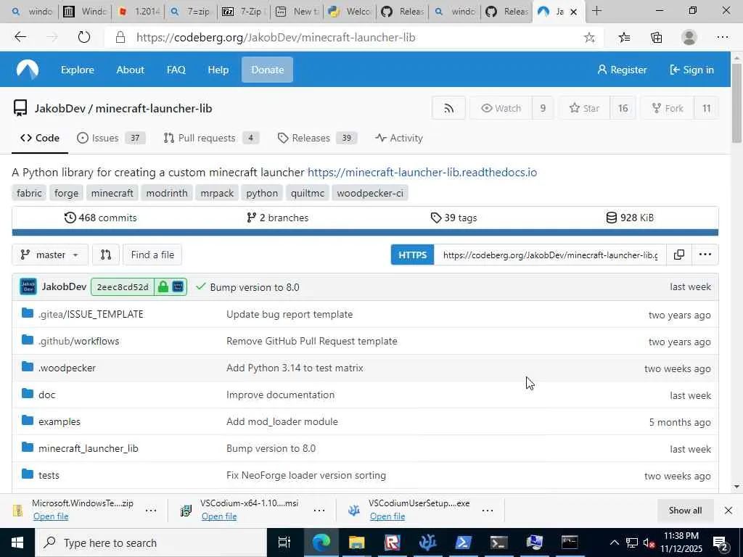Open VSCodium from the taskbar
743x557 pixels.
pyautogui.click(x=427, y=542)
